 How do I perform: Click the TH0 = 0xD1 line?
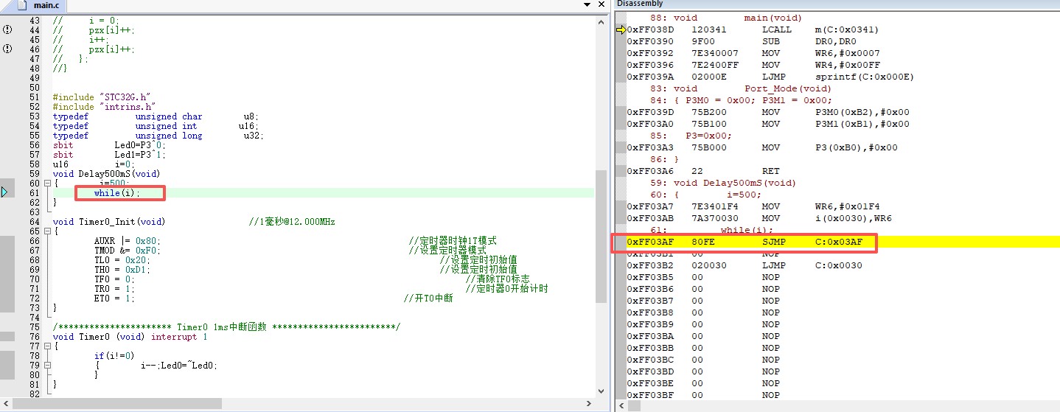(x=122, y=269)
